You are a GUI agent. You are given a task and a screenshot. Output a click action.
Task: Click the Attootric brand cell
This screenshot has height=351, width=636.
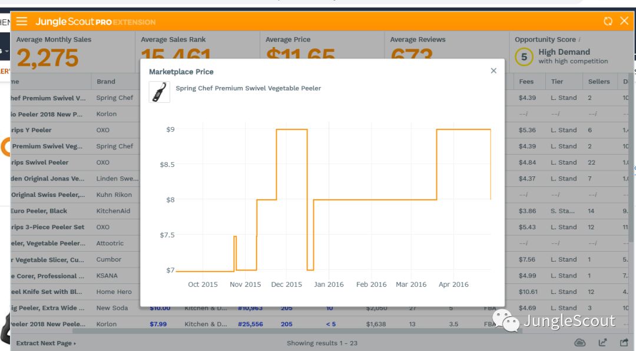coord(110,243)
